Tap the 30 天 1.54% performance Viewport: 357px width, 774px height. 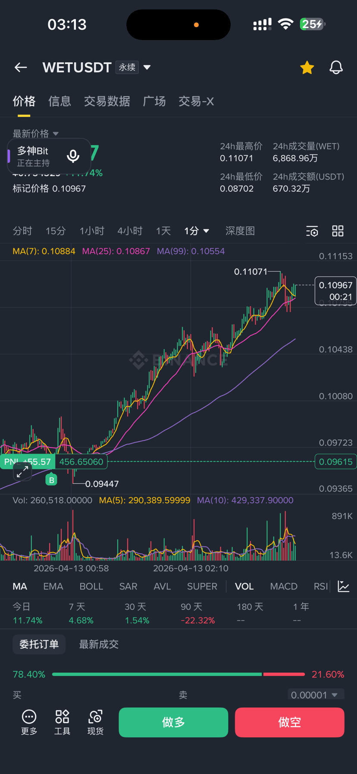pyautogui.click(x=137, y=614)
